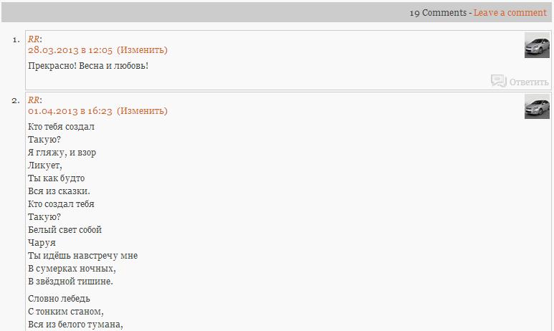Click the '19 Comments' count heading

(x=437, y=13)
